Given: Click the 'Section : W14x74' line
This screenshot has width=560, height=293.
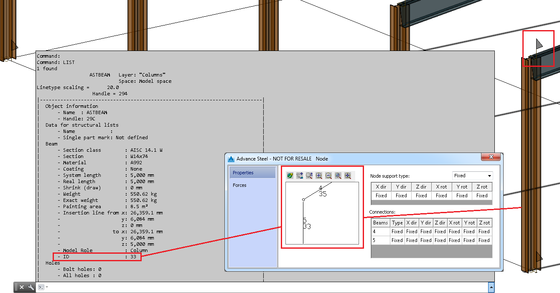Looking at the screenshot, I should (x=102, y=156).
